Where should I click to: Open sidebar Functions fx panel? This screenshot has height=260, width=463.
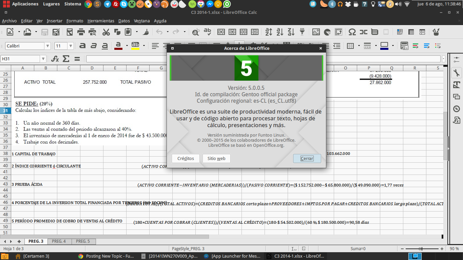click(456, 120)
